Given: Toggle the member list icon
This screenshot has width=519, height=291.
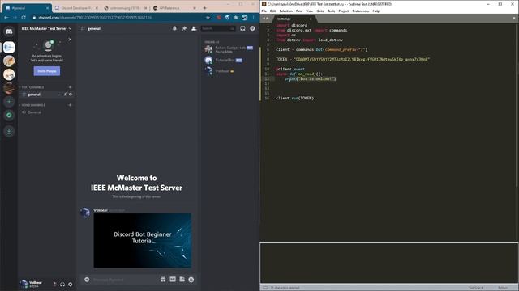Looking at the screenshot, I should tap(194, 29).
